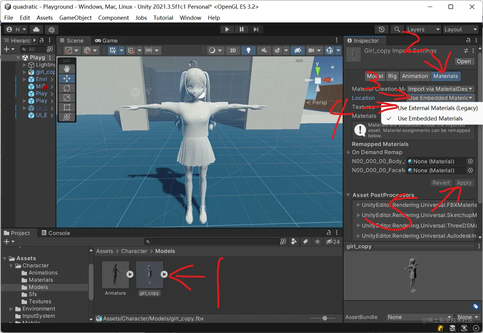Viewport: 483px width, 333px height.
Task: Click the search icon near Layers
Action: [x=397, y=29]
